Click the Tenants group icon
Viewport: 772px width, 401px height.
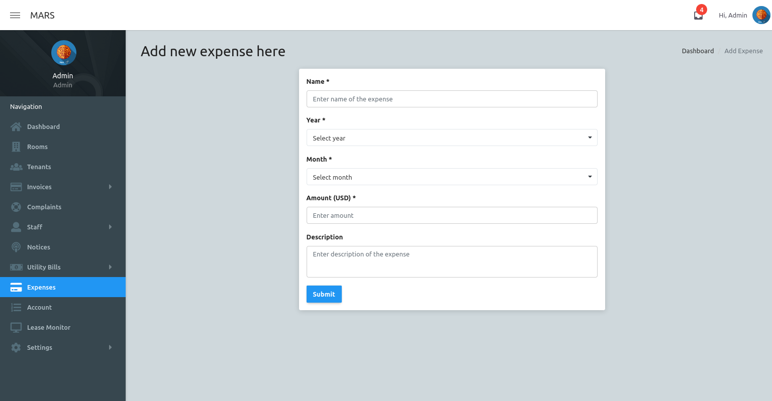tap(16, 167)
